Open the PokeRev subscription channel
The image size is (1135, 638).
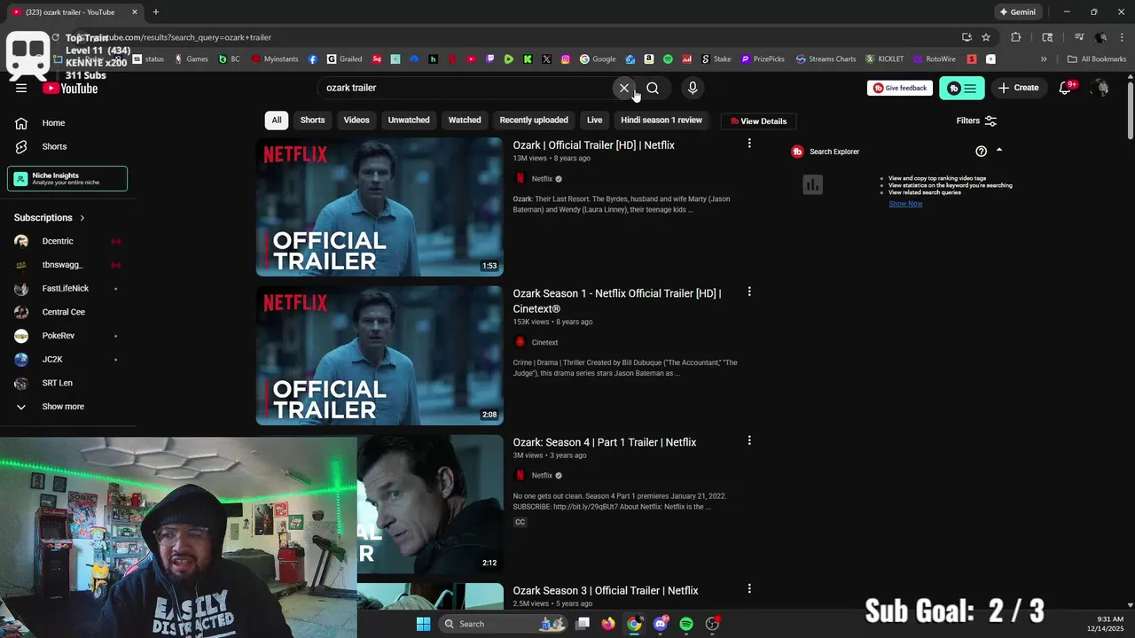(67, 336)
